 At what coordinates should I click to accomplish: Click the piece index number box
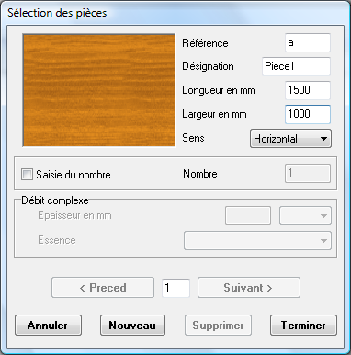point(175,288)
